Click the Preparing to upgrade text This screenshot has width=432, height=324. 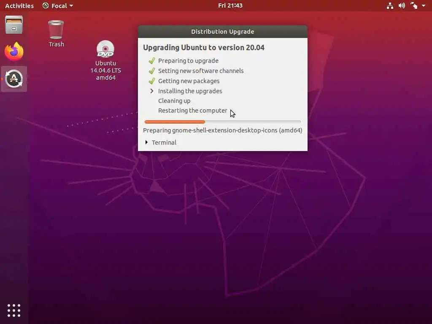point(188,61)
